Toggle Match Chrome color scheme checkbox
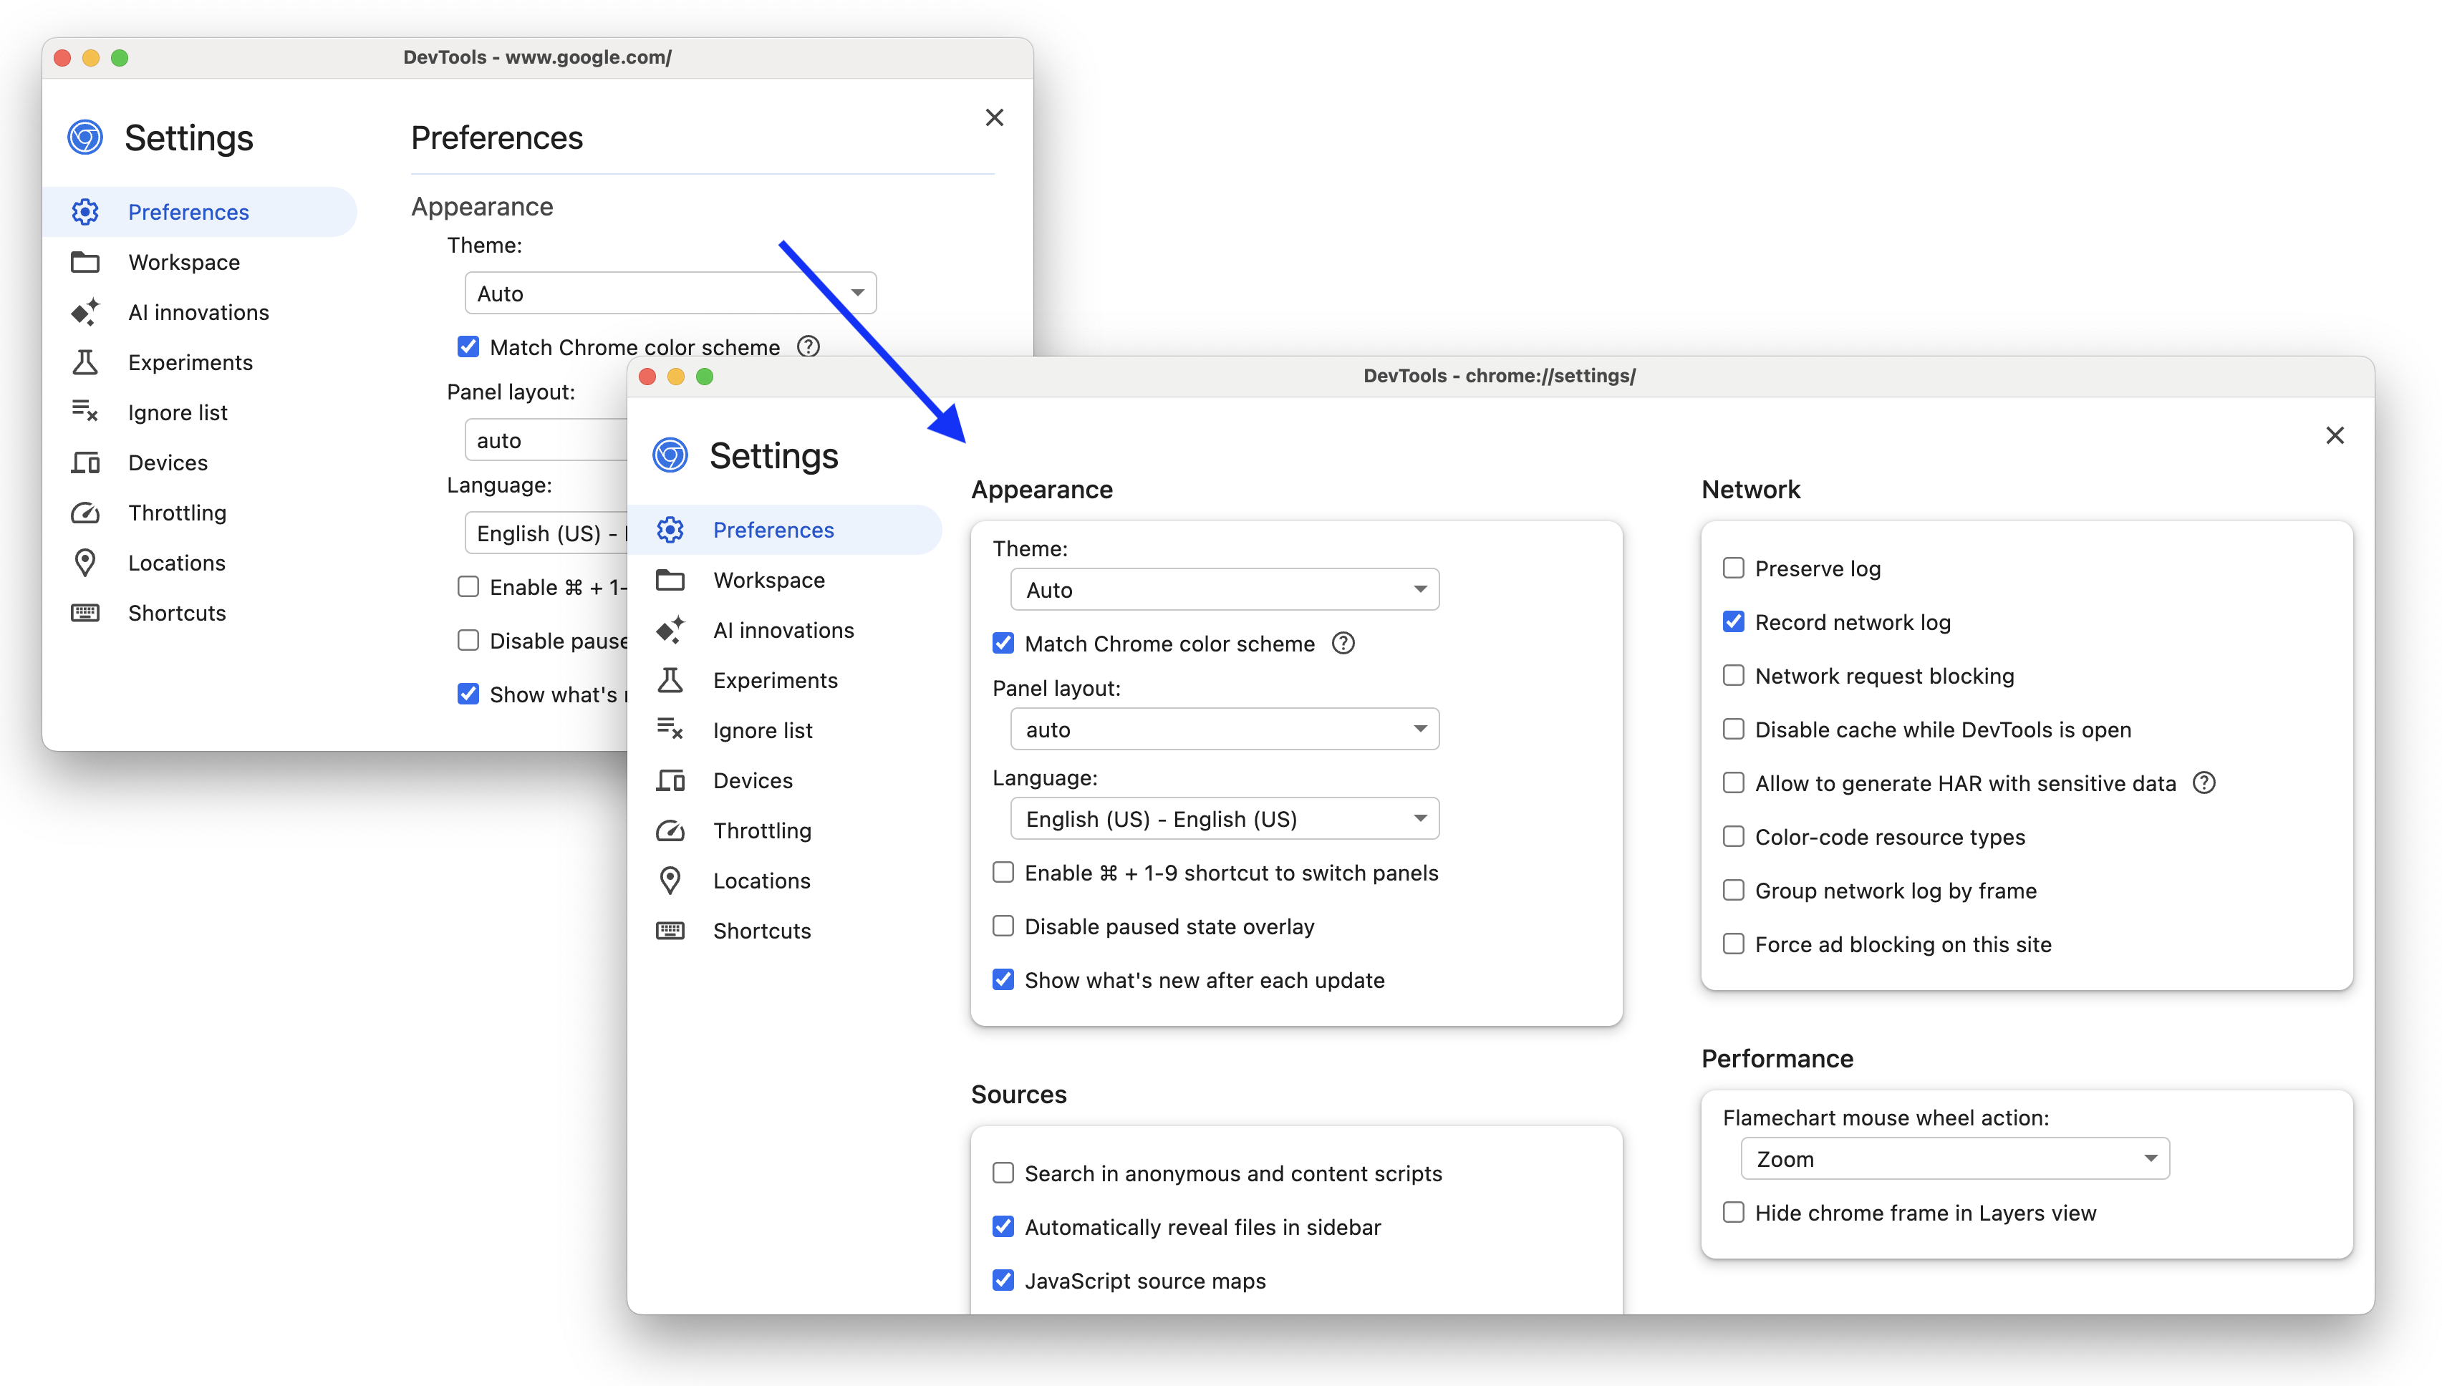The width and height of the screenshot is (2442, 1386). coord(1000,644)
